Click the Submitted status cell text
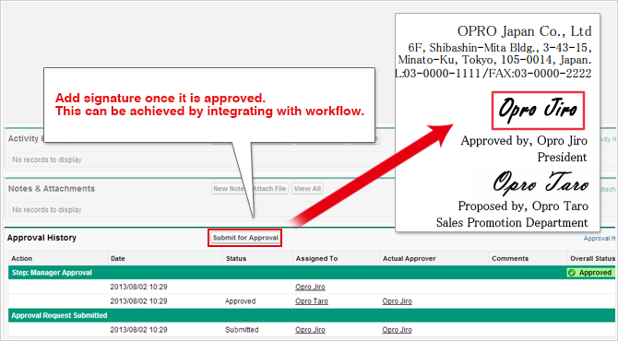Viewport: 618px width, 341px height. click(x=242, y=330)
